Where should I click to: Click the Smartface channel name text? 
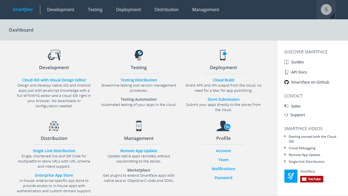[307, 171]
